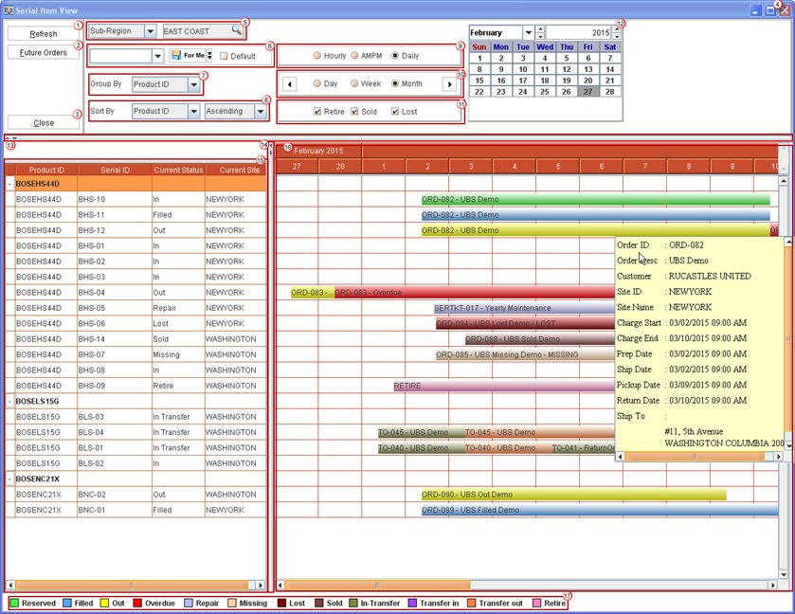Collapse the BOSENC21X group
Viewport: 795px width, 614px height.
coord(10,479)
